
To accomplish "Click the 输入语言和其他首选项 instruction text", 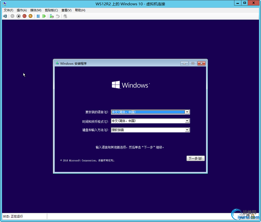I will pyautogui.click(x=130, y=147).
